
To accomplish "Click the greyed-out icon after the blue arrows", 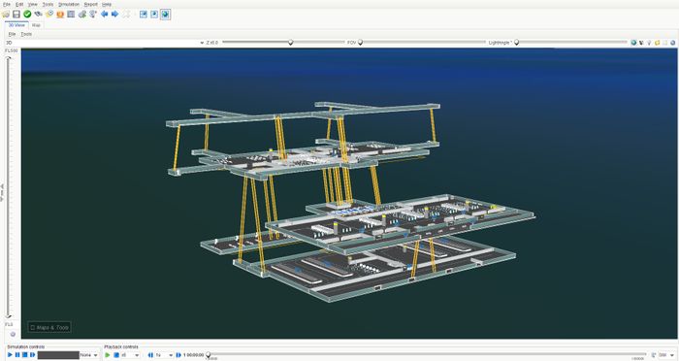I will pyautogui.click(x=126, y=15).
